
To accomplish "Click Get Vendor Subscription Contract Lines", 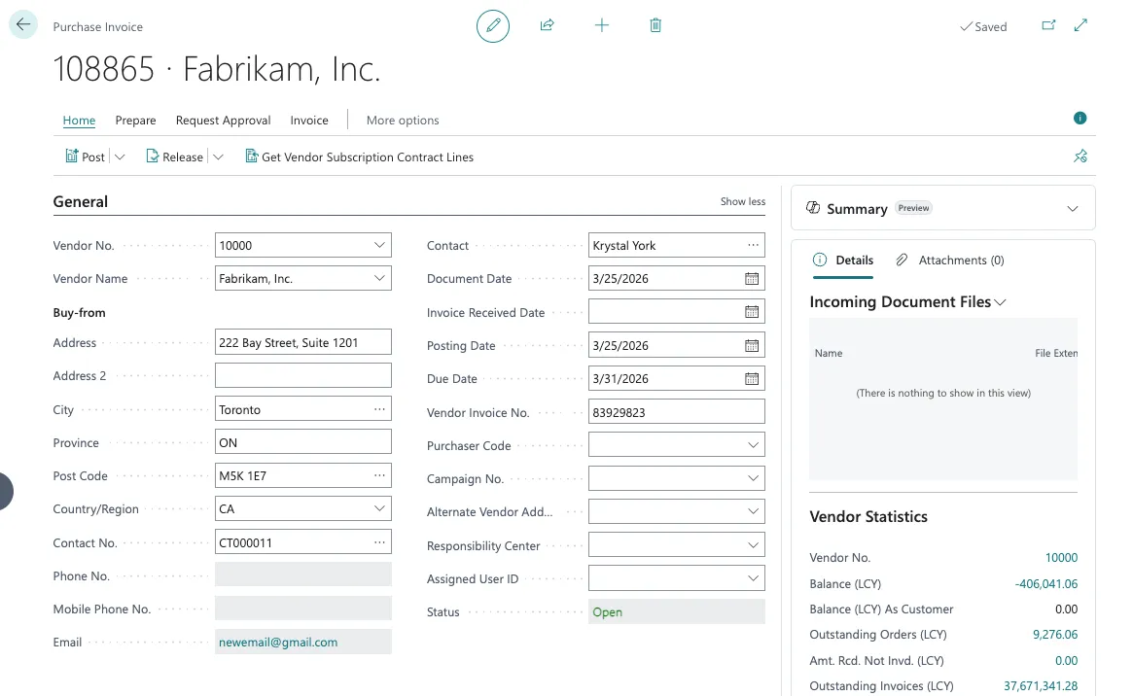I will click(x=359, y=157).
